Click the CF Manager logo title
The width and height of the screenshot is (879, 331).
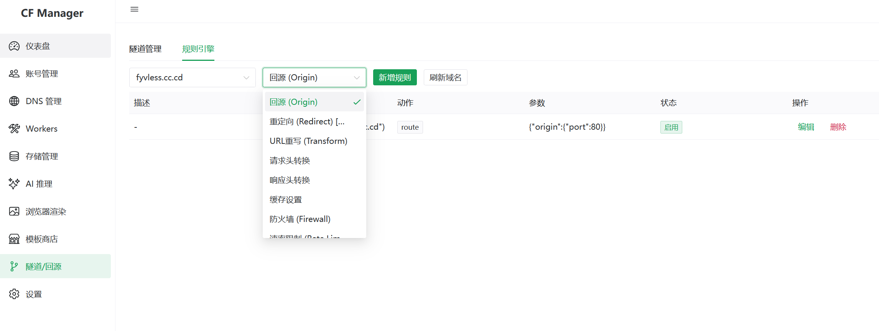(52, 13)
